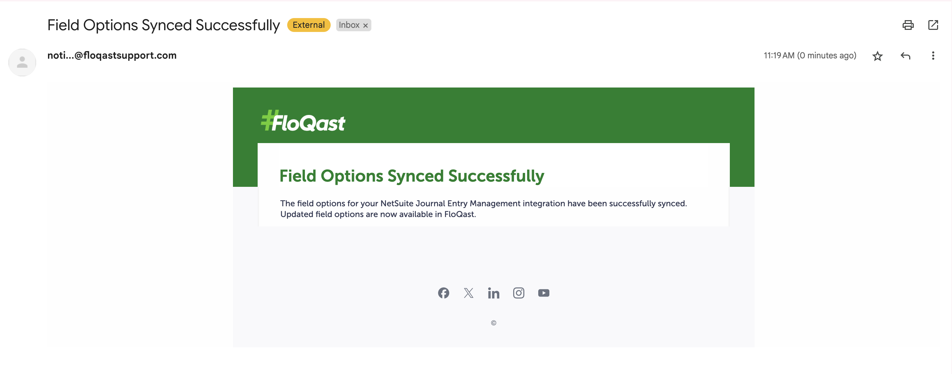
Task: Click the email subject line title
Action: [x=164, y=25]
